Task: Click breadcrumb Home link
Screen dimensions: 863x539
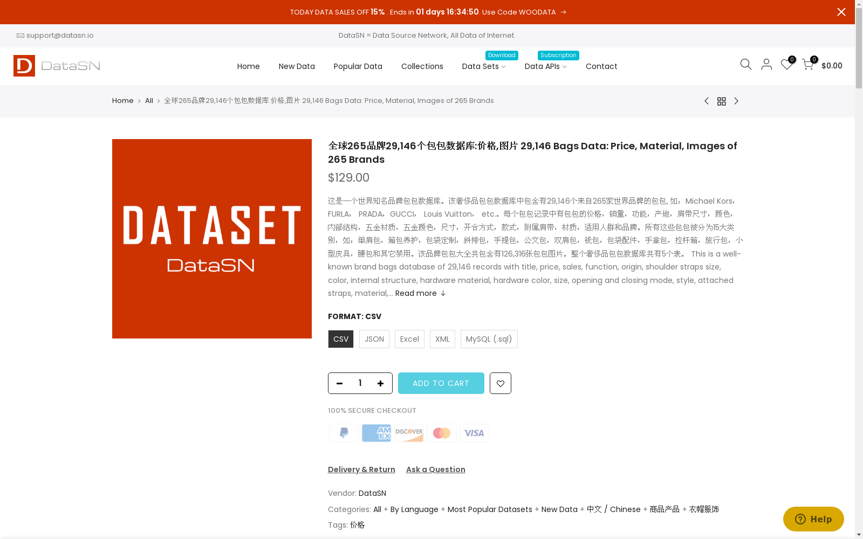Action: (123, 101)
